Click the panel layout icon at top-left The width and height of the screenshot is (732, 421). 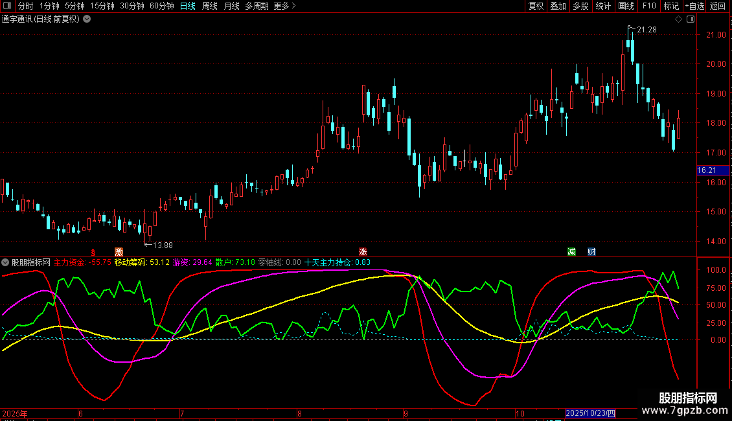(x=7, y=6)
